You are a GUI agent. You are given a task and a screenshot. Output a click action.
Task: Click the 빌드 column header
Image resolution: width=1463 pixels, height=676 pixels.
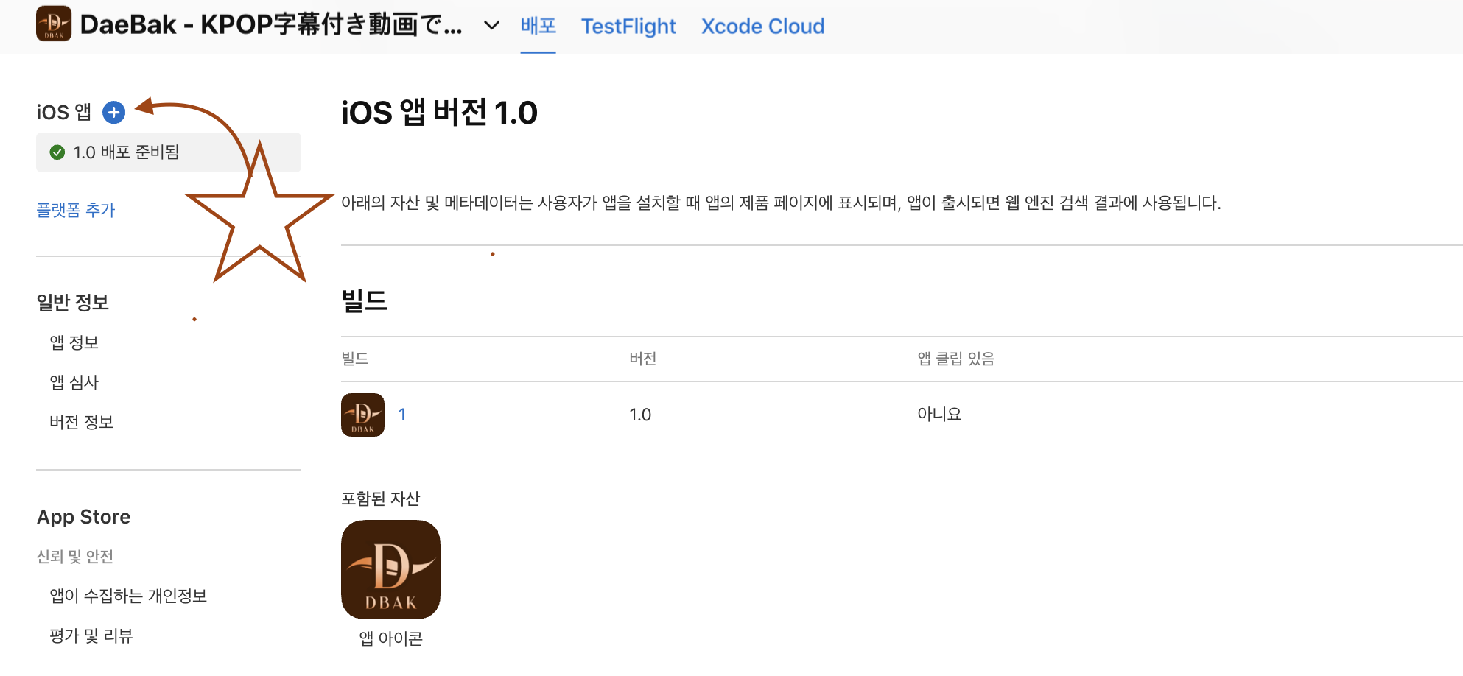coord(355,359)
